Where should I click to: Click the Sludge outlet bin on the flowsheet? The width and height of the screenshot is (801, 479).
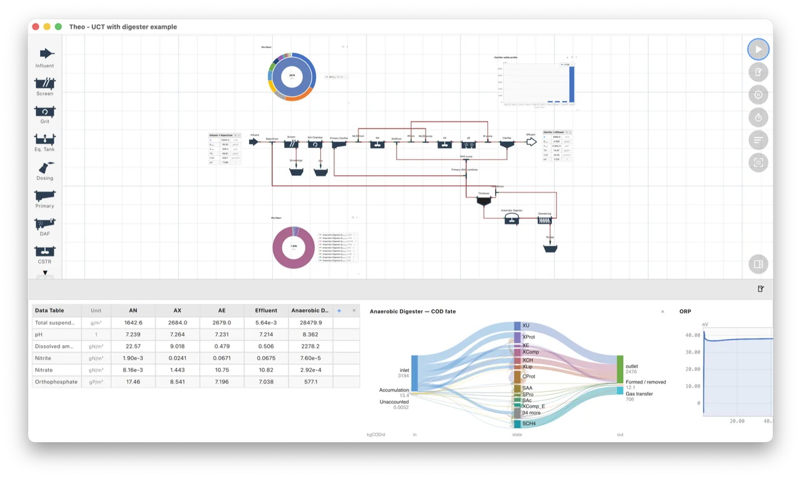[550, 248]
